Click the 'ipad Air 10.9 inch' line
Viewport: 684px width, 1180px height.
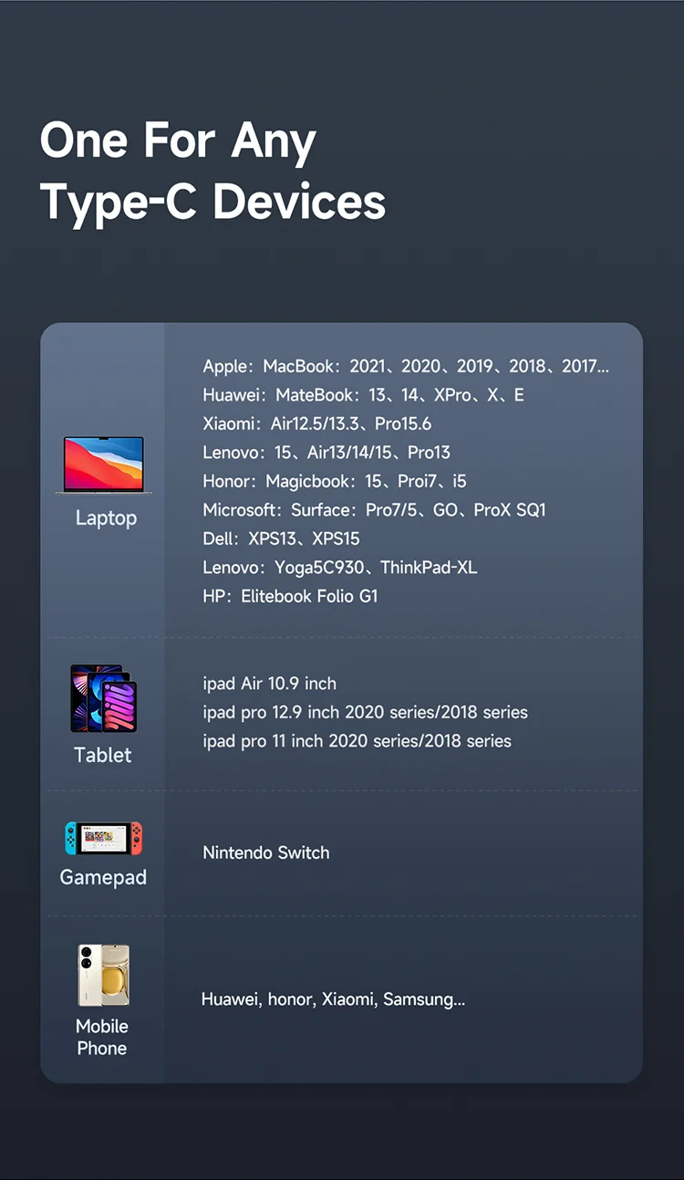269,684
